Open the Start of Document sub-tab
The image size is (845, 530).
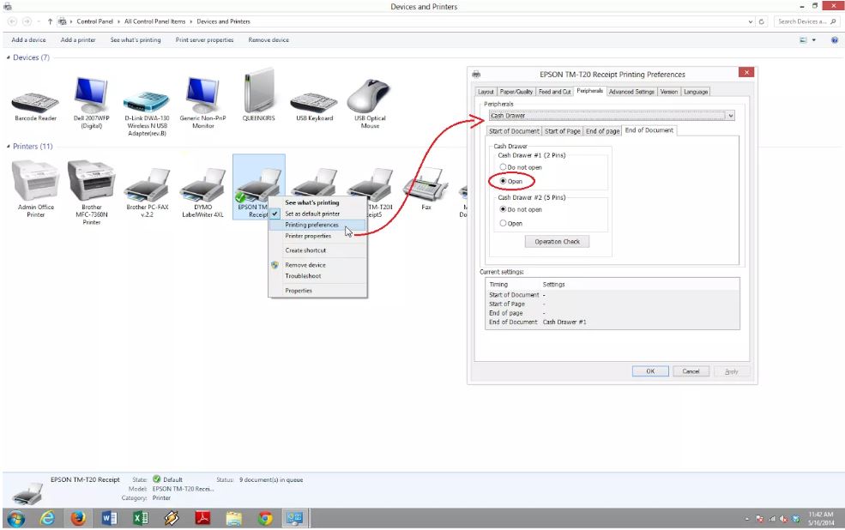click(x=514, y=131)
